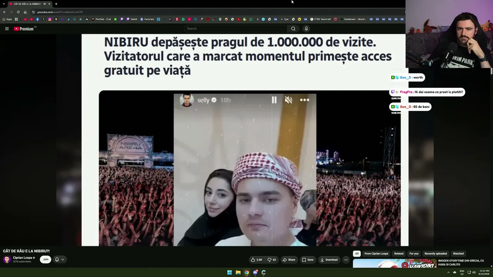Click Geo_D's chat message "worth"

(x=407, y=77)
